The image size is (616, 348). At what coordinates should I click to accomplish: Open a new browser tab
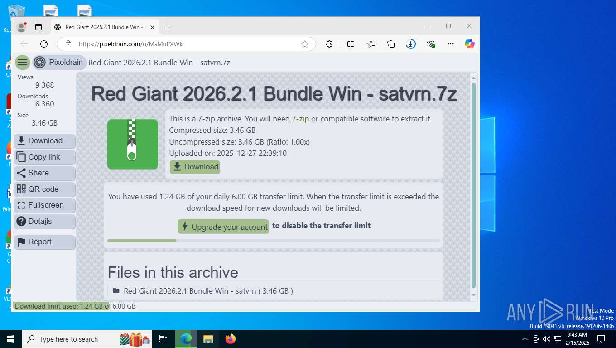169,27
